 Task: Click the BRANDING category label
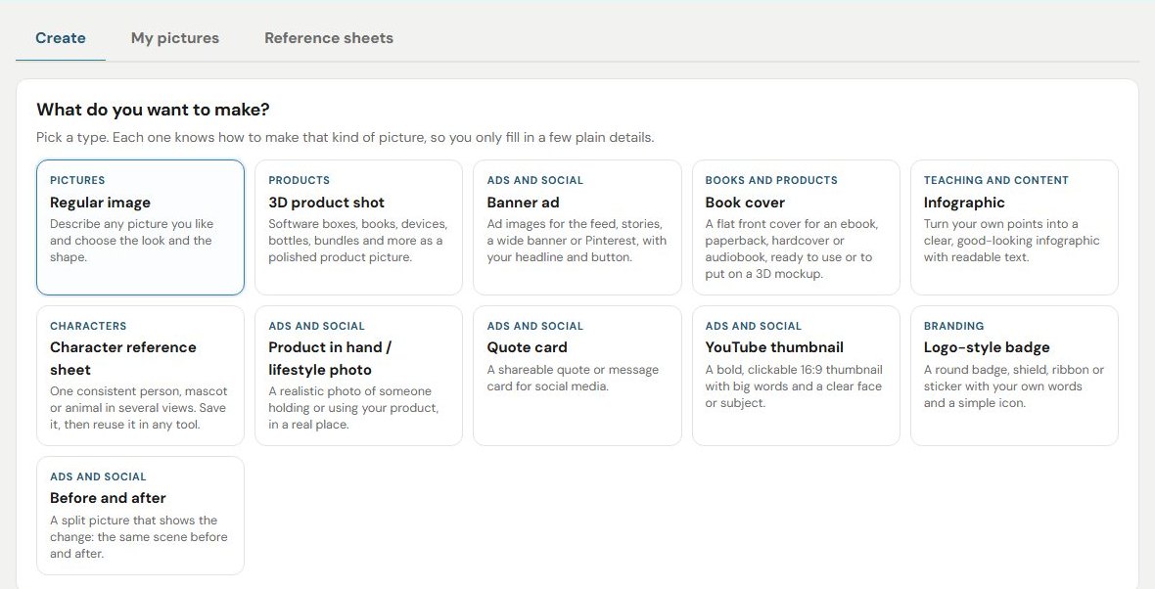954,326
